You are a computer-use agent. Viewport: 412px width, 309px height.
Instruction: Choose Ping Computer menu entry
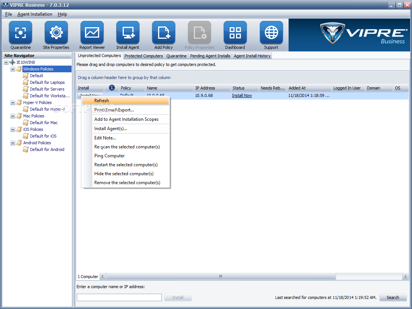[x=125, y=156]
